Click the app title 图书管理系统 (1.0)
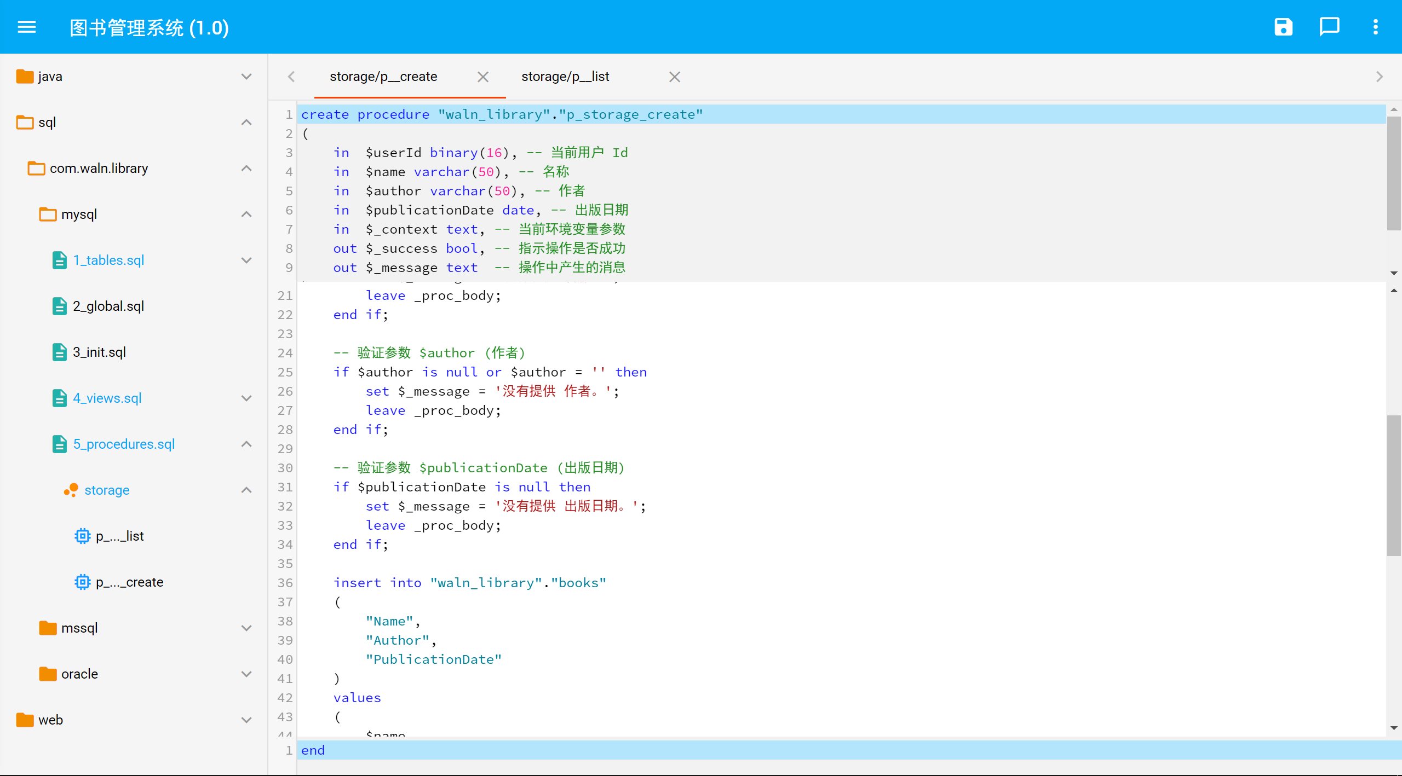Screen dimensions: 1402x776 tap(149, 27)
